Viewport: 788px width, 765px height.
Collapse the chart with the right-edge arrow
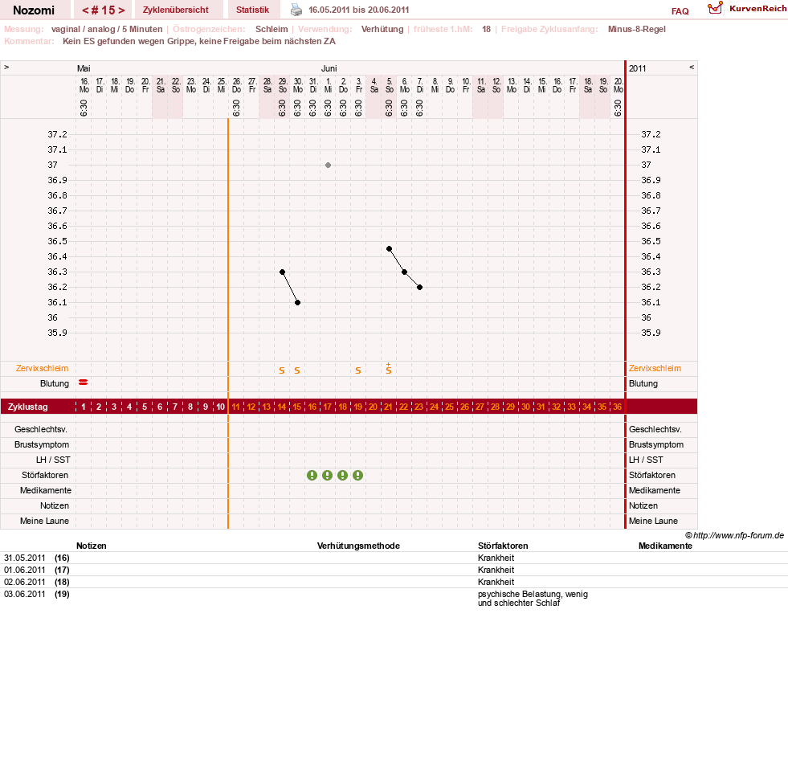(692, 67)
